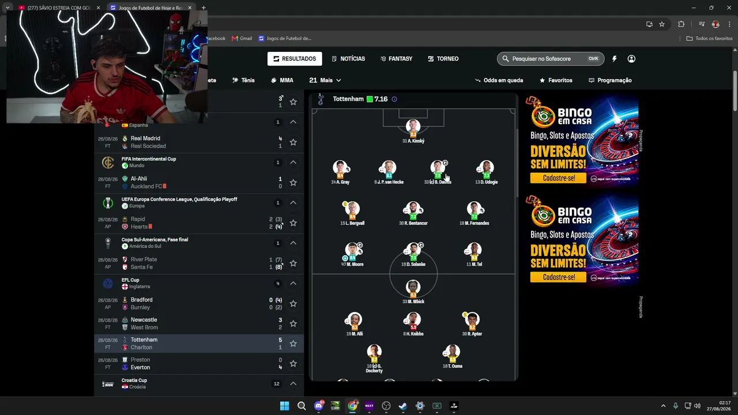Click 'Cadastre-se!' on the upper Bingo ad
The width and height of the screenshot is (738, 415).
tap(558, 178)
